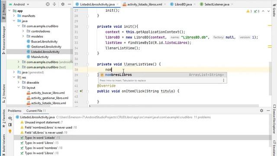
Task: Collapse the app module node
Action: [x=10, y=11]
